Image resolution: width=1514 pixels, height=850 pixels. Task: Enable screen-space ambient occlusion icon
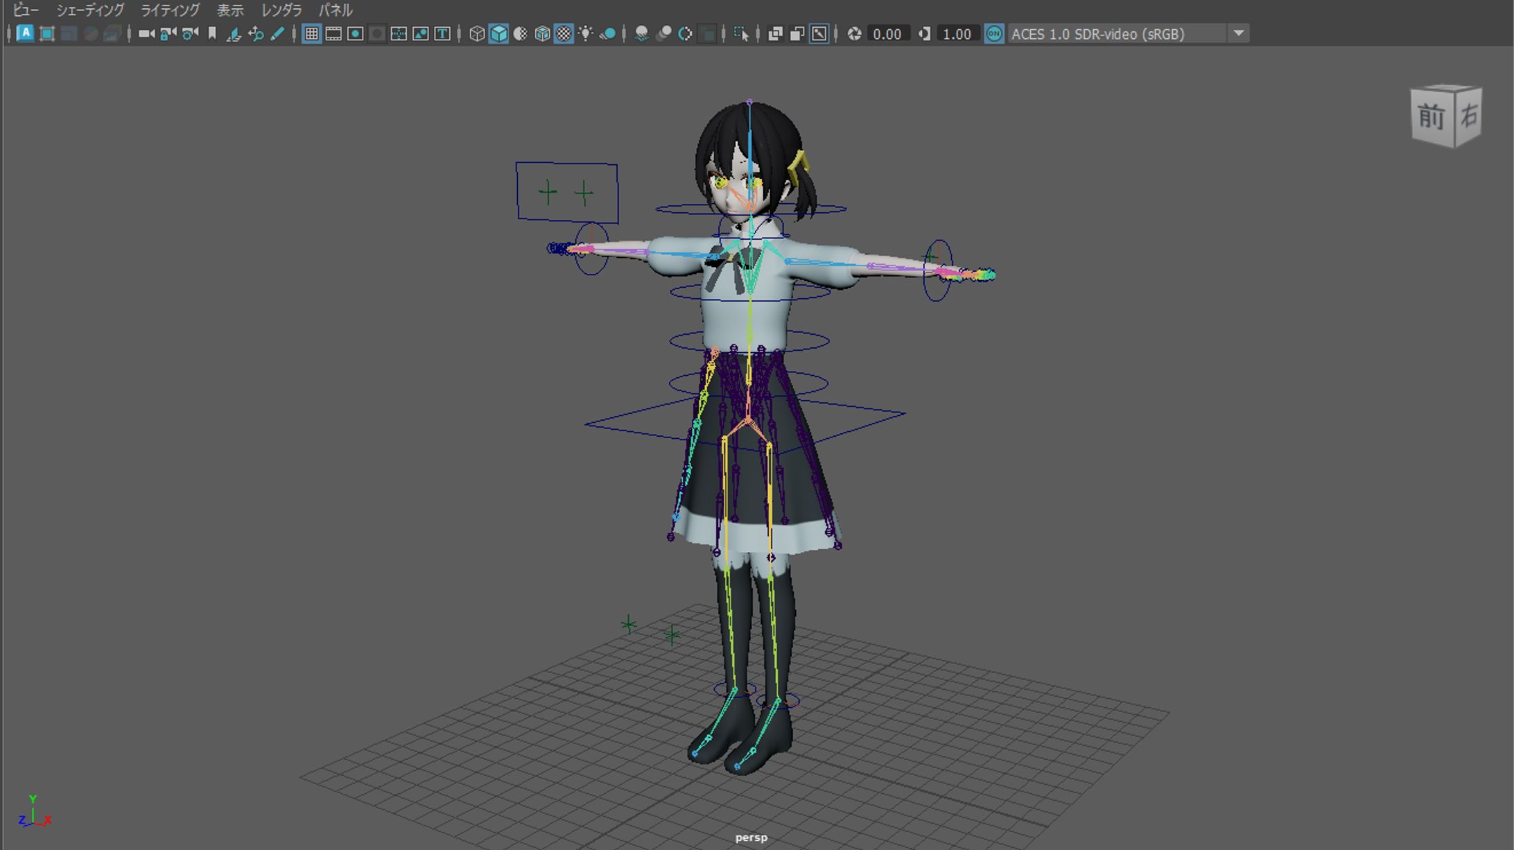coord(641,33)
